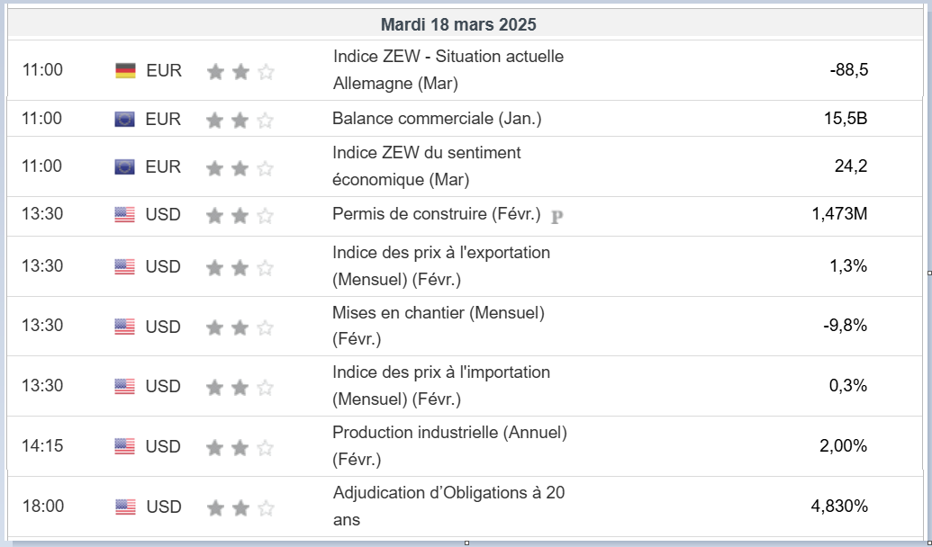
Task: Open the Permis de construire (Févr.) event
Action: pyautogui.click(x=437, y=214)
